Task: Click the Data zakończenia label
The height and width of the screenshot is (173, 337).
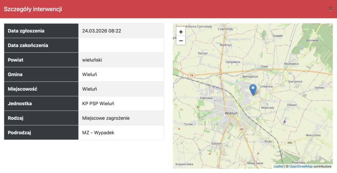Action: click(28, 45)
